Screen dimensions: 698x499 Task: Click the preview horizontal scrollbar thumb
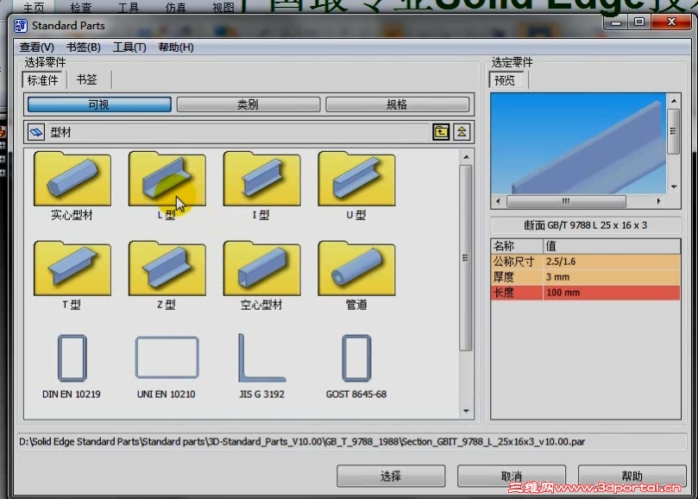point(566,201)
